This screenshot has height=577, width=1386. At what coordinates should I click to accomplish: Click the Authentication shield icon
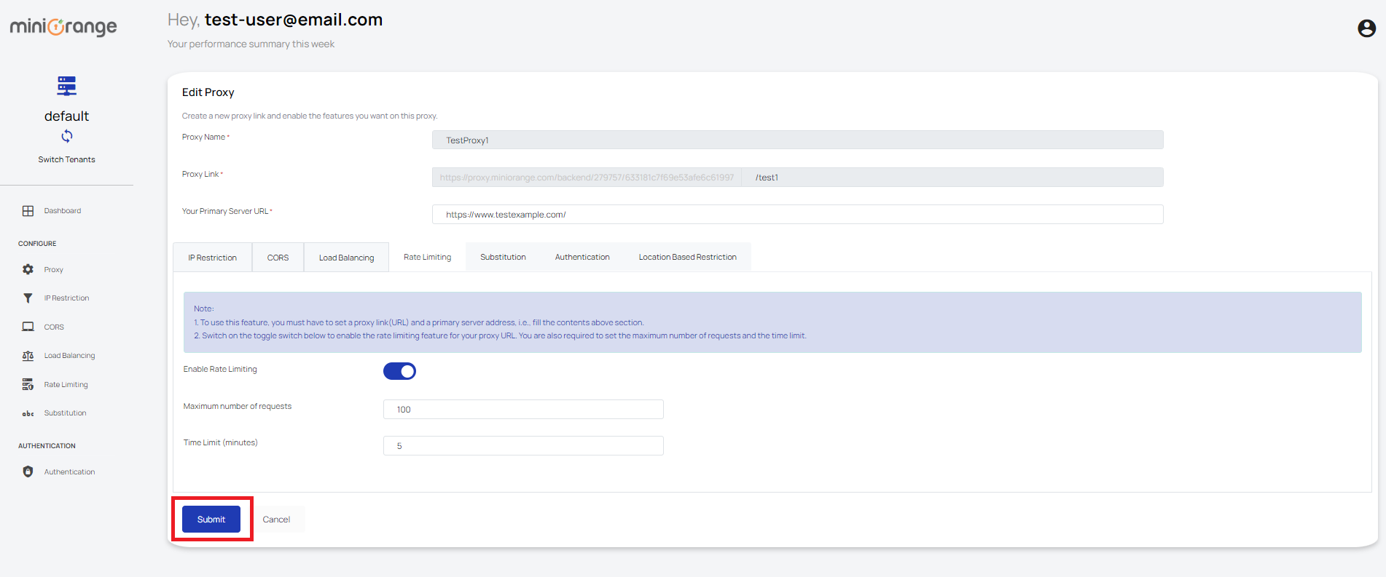(28, 471)
